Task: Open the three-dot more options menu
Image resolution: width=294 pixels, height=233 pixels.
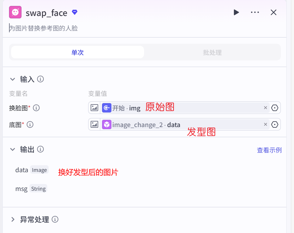Action: click(x=255, y=13)
